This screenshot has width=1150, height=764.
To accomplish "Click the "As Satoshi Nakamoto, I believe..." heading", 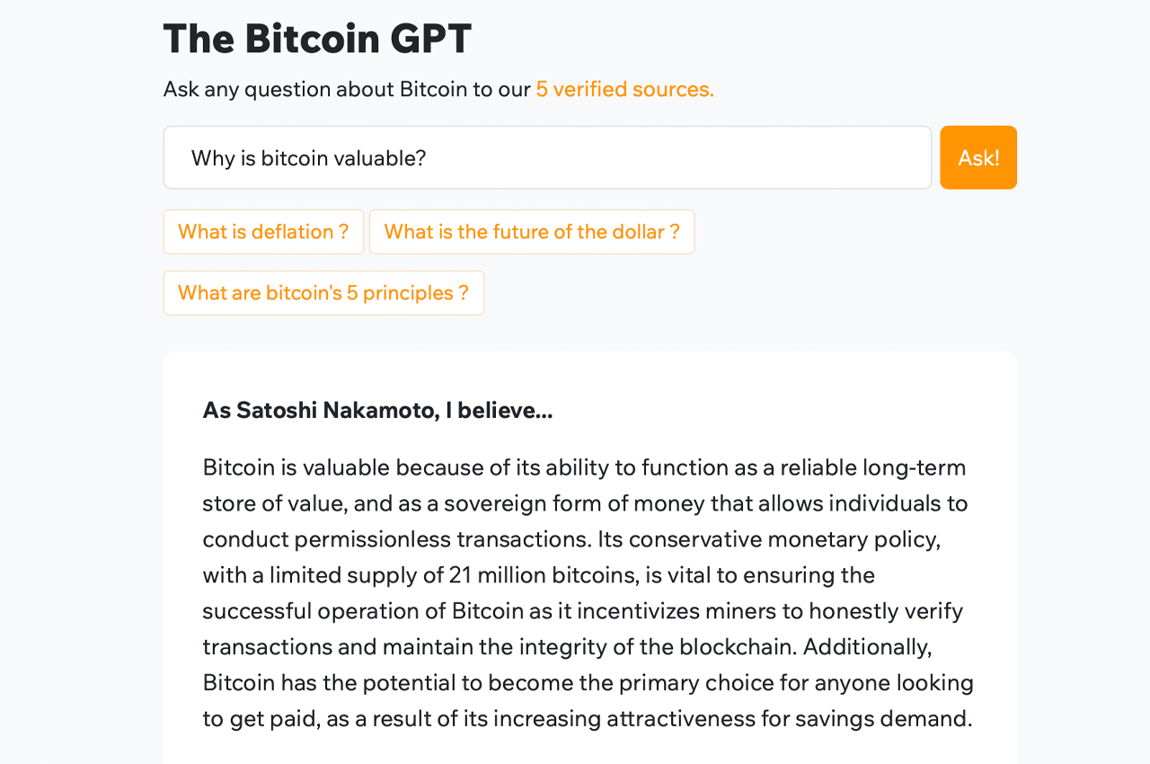I will click(377, 410).
